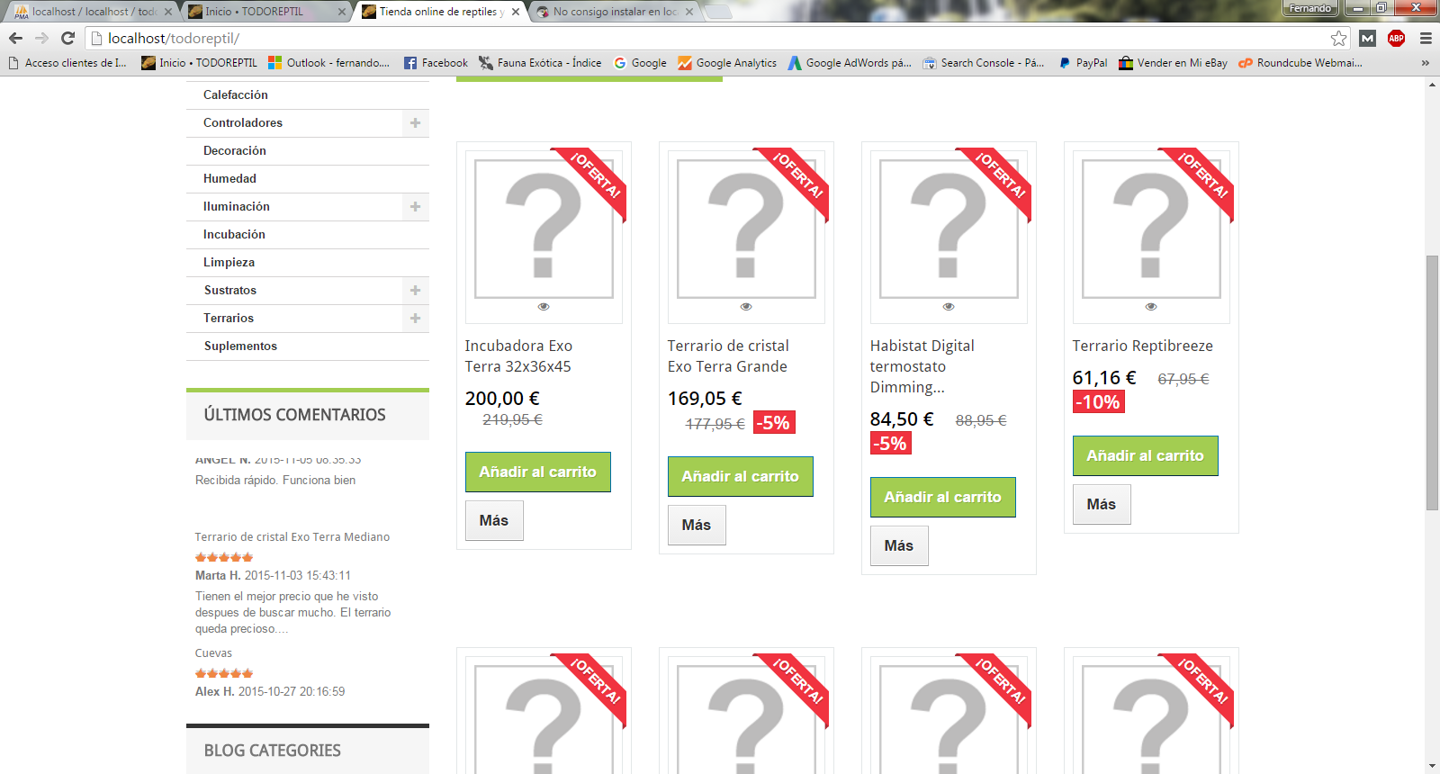Open the Google Analytics bookmark
1440x774 pixels.
click(727, 63)
